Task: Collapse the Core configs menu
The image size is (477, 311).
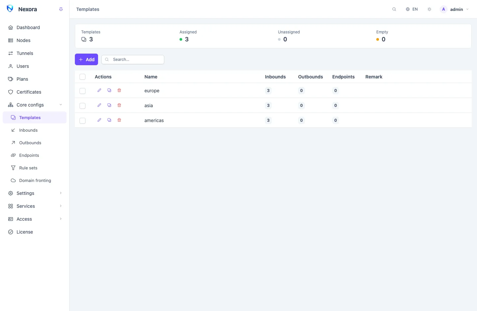Action: click(x=35, y=105)
